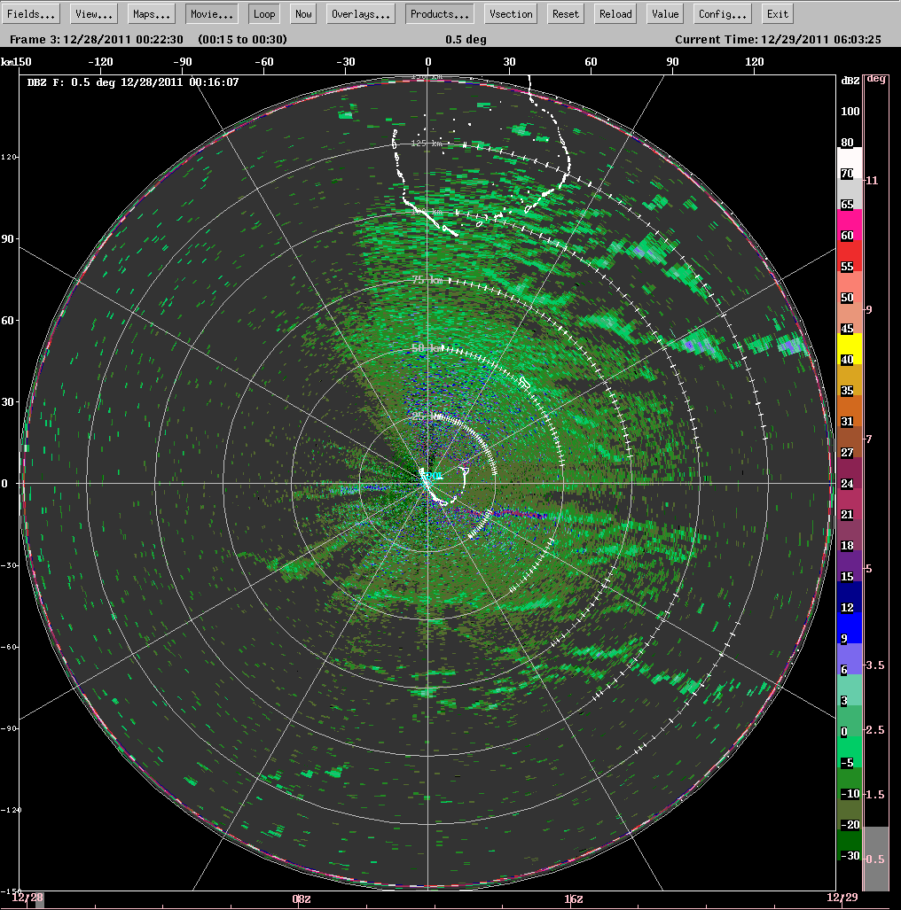
Task: Select 2.5 deg on elevation scale
Action: (x=876, y=730)
